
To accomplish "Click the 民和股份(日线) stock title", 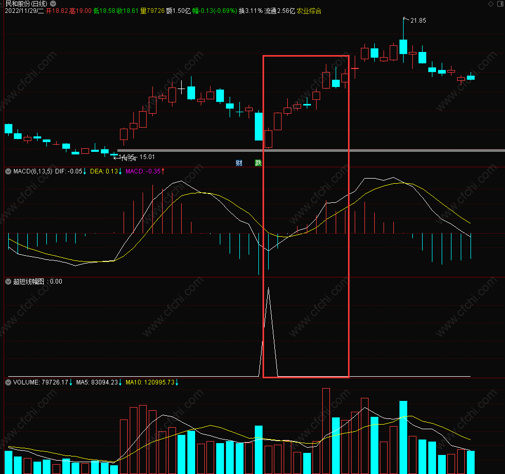I will click(x=26, y=4).
